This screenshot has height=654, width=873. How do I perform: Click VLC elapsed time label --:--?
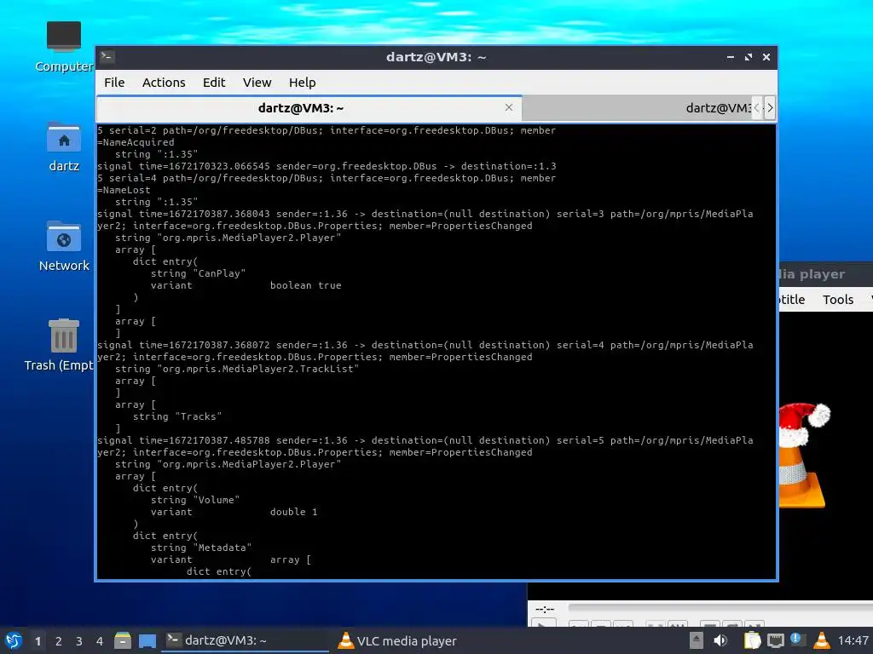545,609
